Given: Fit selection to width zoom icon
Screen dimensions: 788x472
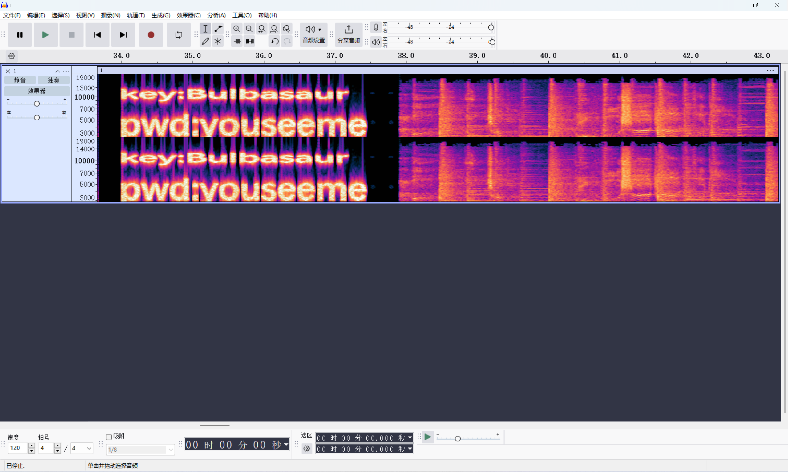Looking at the screenshot, I should [x=262, y=29].
